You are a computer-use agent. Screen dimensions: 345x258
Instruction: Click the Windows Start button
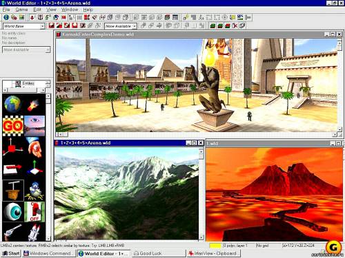coord(11,253)
